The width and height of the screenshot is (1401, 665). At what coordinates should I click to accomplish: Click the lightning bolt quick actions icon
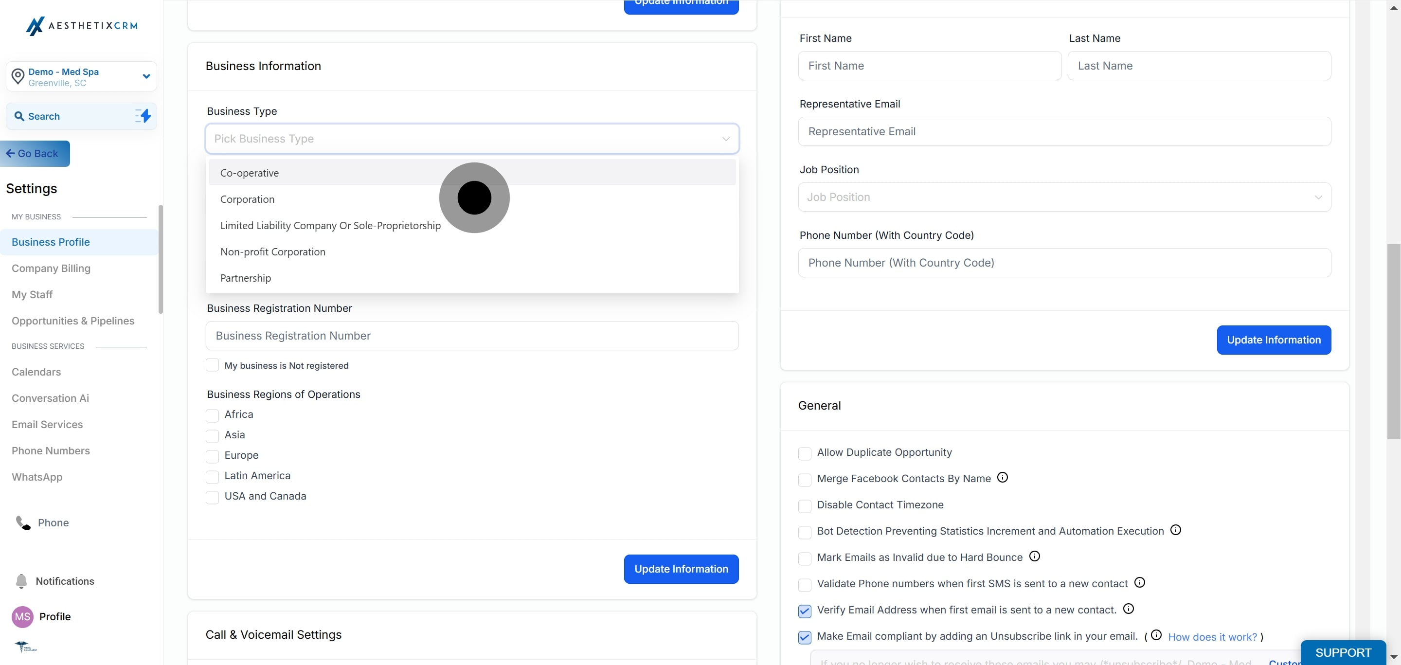coord(143,116)
